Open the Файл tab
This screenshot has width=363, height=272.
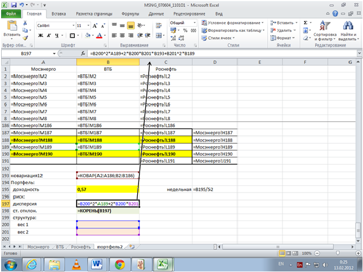click(x=11, y=14)
